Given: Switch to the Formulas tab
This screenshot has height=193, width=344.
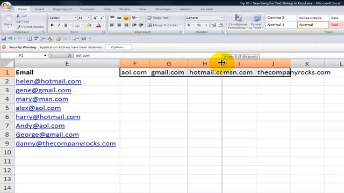Looking at the screenshot, I should point(87,9).
